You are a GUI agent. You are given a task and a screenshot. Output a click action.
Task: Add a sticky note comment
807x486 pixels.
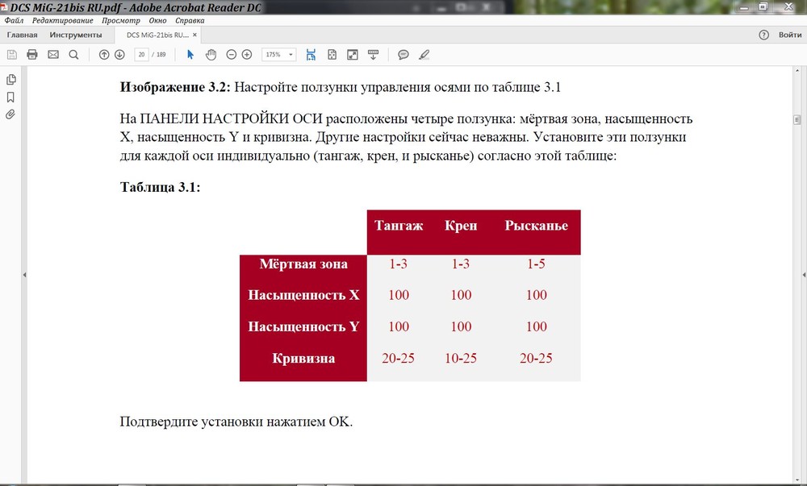(403, 55)
